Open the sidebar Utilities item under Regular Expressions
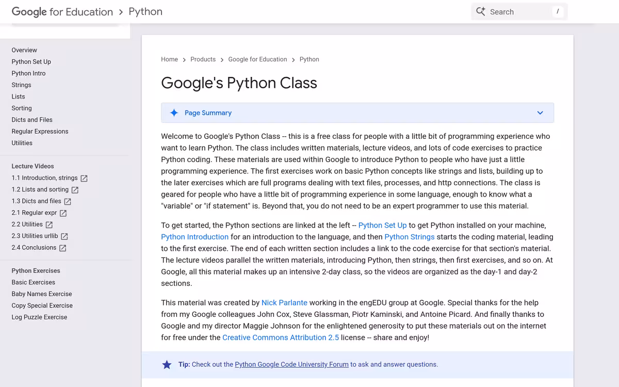Viewport: 619px width, 387px height. pos(22,143)
